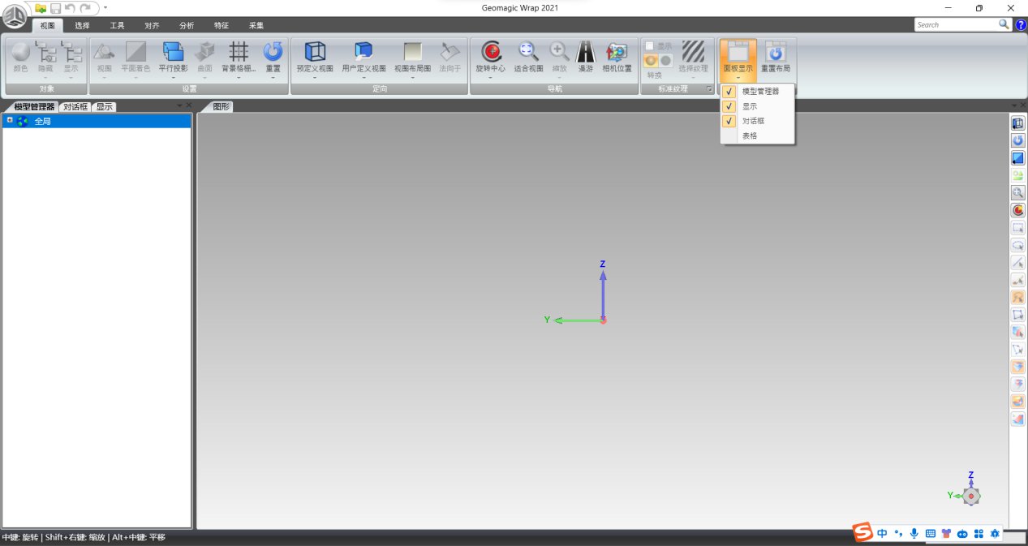The image size is (1028, 546).
Task: Click the 重置 settings reset icon
Action: click(x=273, y=53)
